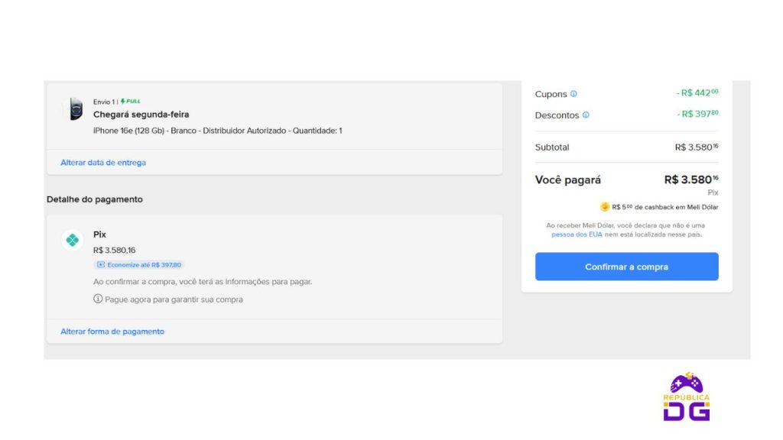The width and height of the screenshot is (783, 440).
Task: Click the Meli Dólar cashback coin icon
Action: click(605, 206)
